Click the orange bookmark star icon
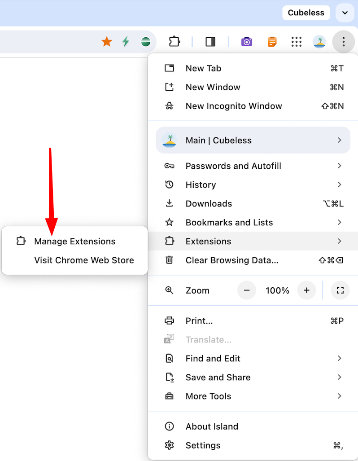Viewport: 358px width, 461px height. [107, 42]
